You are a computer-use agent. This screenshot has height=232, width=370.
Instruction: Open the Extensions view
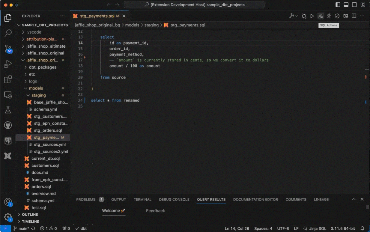[x=8, y=79]
